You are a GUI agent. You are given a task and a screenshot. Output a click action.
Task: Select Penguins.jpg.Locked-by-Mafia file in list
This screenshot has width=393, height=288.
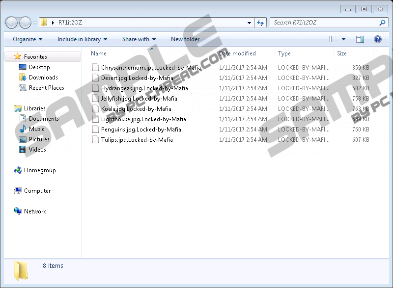pyautogui.click(x=140, y=130)
